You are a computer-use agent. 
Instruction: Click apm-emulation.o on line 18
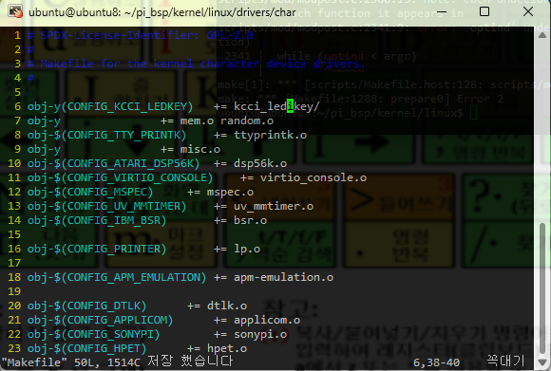tap(284, 278)
